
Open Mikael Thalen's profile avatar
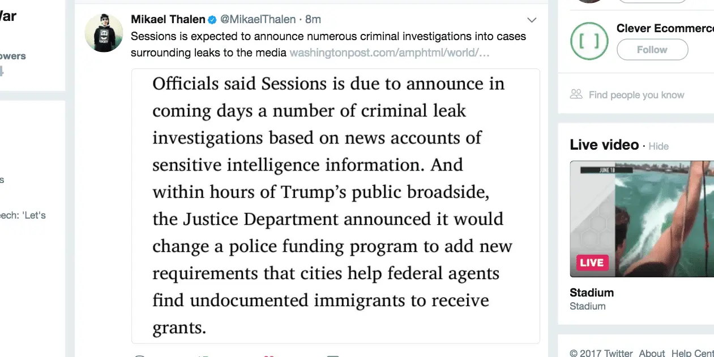(104, 33)
